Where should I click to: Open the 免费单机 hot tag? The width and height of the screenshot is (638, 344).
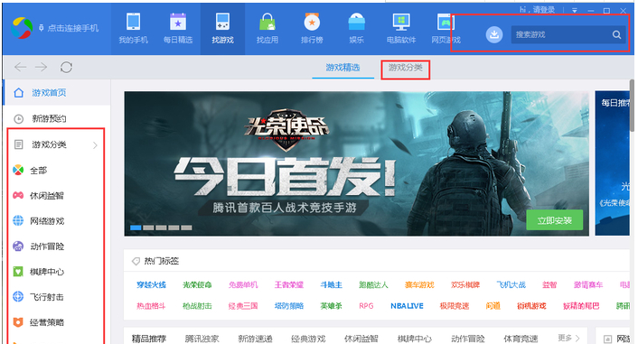click(x=243, y=284)
